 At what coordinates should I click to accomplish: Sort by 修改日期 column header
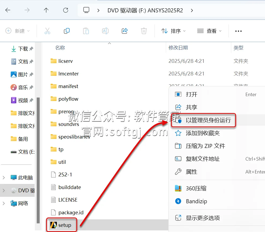(178, 48)
